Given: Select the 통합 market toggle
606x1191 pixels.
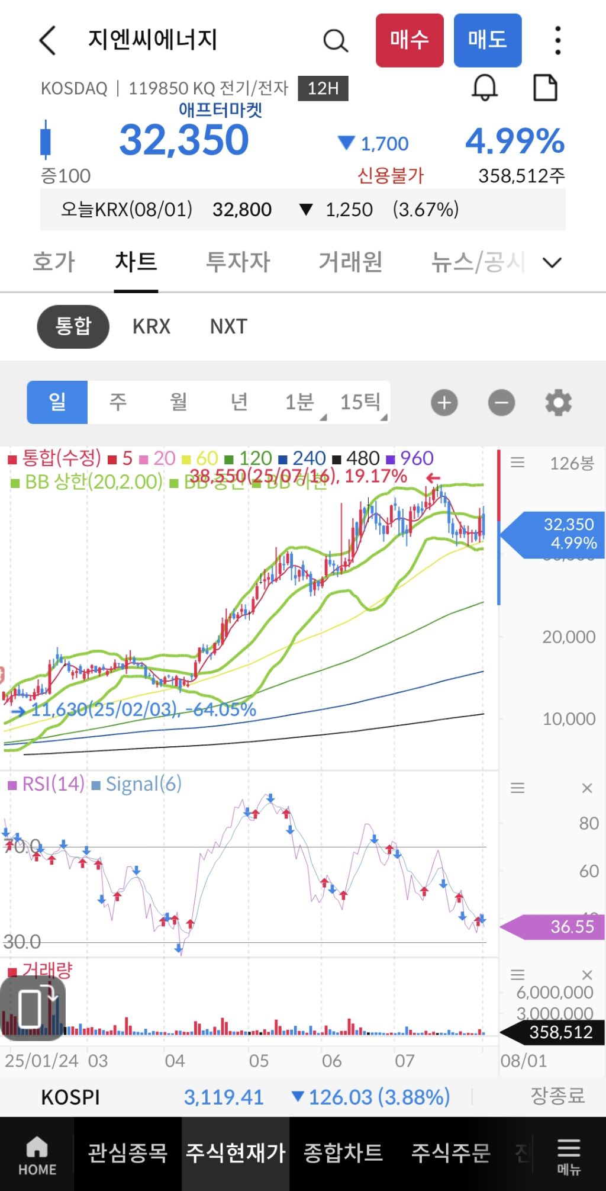Looking at the screenshot, I should 73,326.
